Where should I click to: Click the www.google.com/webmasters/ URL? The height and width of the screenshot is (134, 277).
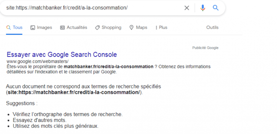point(38,61)
